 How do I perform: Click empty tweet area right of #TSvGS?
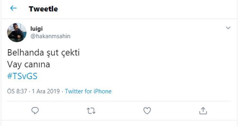pyautogui.click(x=134, y=76)
